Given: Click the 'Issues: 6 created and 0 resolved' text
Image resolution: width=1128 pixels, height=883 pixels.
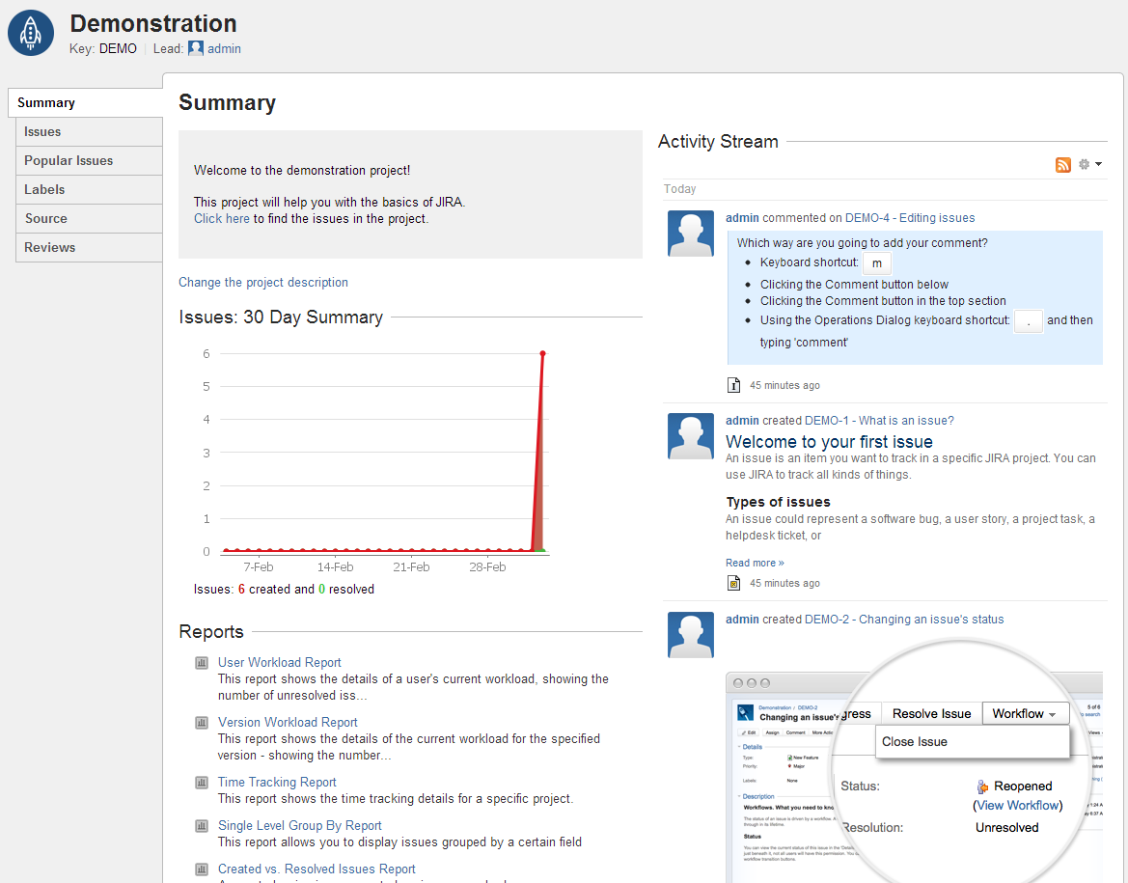Looking at the screenshot, I should (x=284, y=589).
